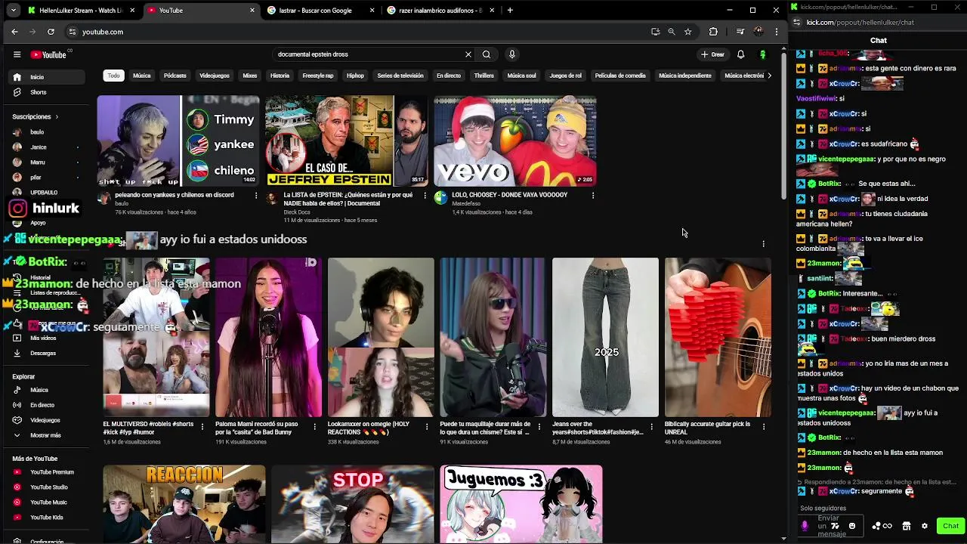The height and width of the screenshot is (544, 967).
Task: Open options for the Paloma Mami short
Action: (315, 427)
